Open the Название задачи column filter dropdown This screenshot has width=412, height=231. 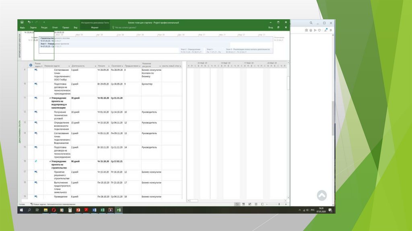pos(68,65)
